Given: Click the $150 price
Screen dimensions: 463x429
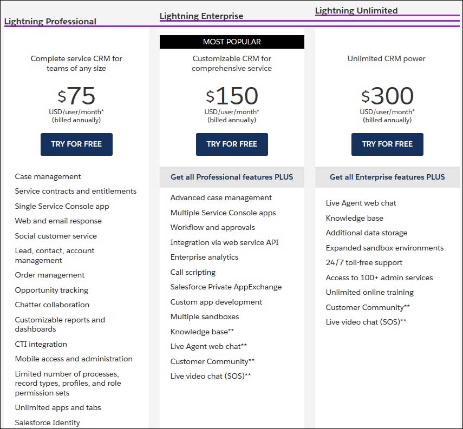Looking at the screenshot, I should pyautogui.click(x=232, y=96).
